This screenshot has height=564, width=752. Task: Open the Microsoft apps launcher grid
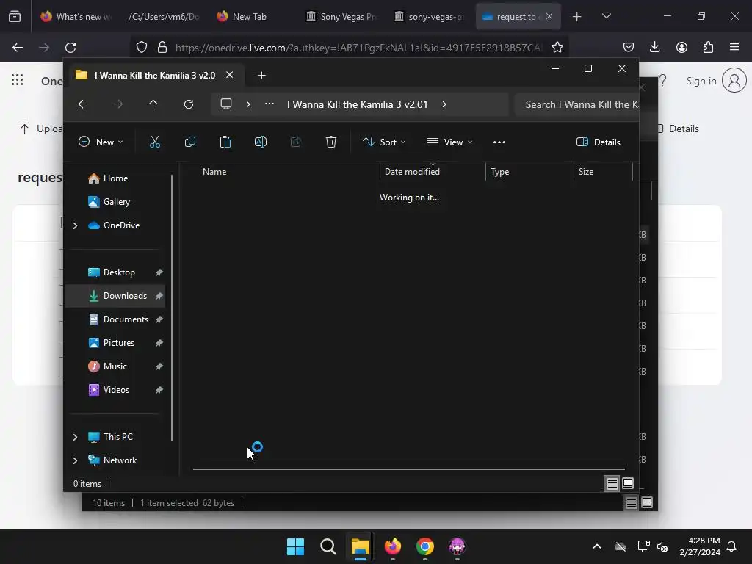pyautogui.click(x=18, y=79)
